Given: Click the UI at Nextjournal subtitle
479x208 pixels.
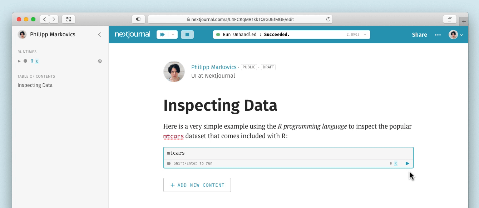Looking at the screenshot, I should pyautogui.click(x=213, y=76).
